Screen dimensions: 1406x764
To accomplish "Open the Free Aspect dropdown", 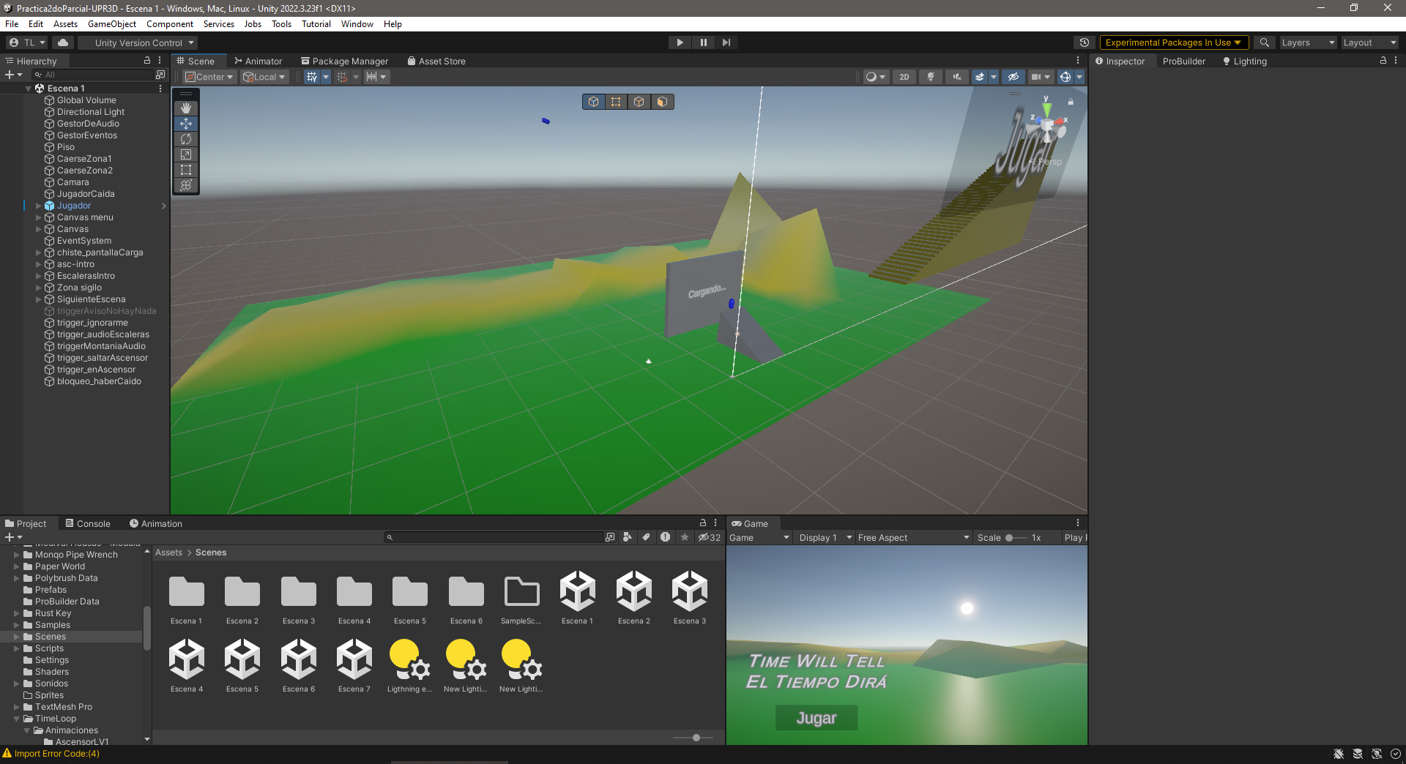I will (913, 538).
